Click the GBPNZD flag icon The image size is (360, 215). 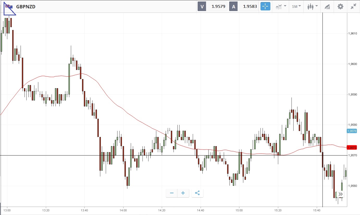point(9,7)
